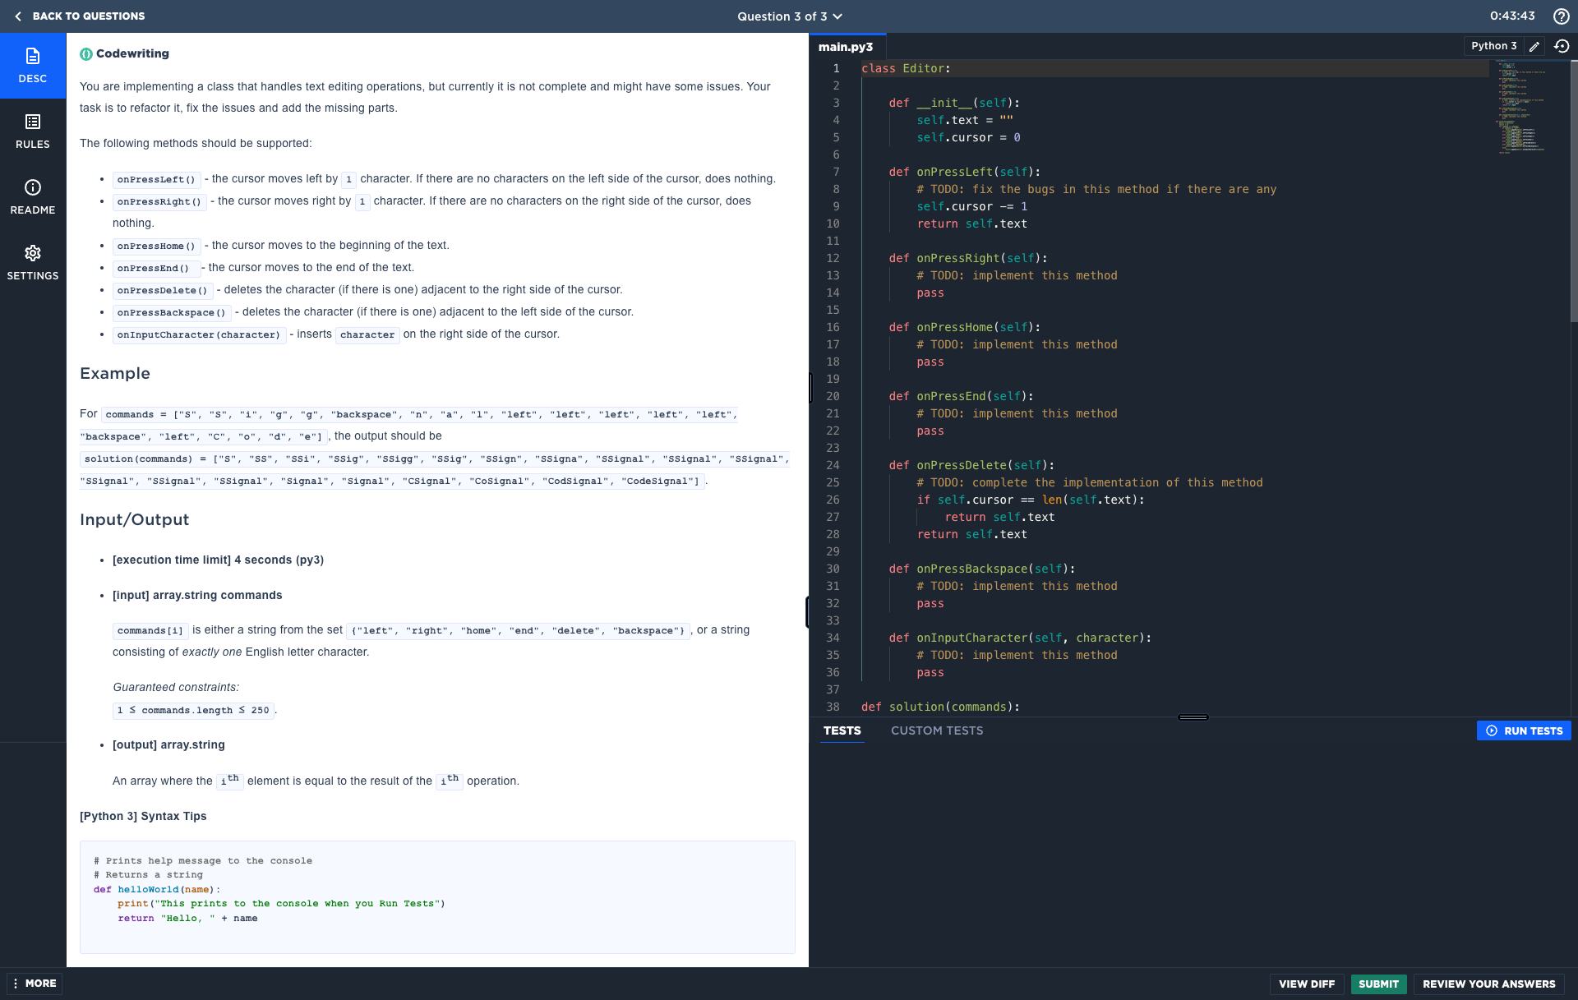Click the Example heading
This screenshot has height=1000, width=1578.
[x=115, y=373]
